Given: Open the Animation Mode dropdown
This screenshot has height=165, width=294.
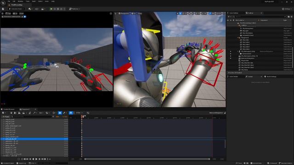Looking at the screenshot, I should [17, 9].
